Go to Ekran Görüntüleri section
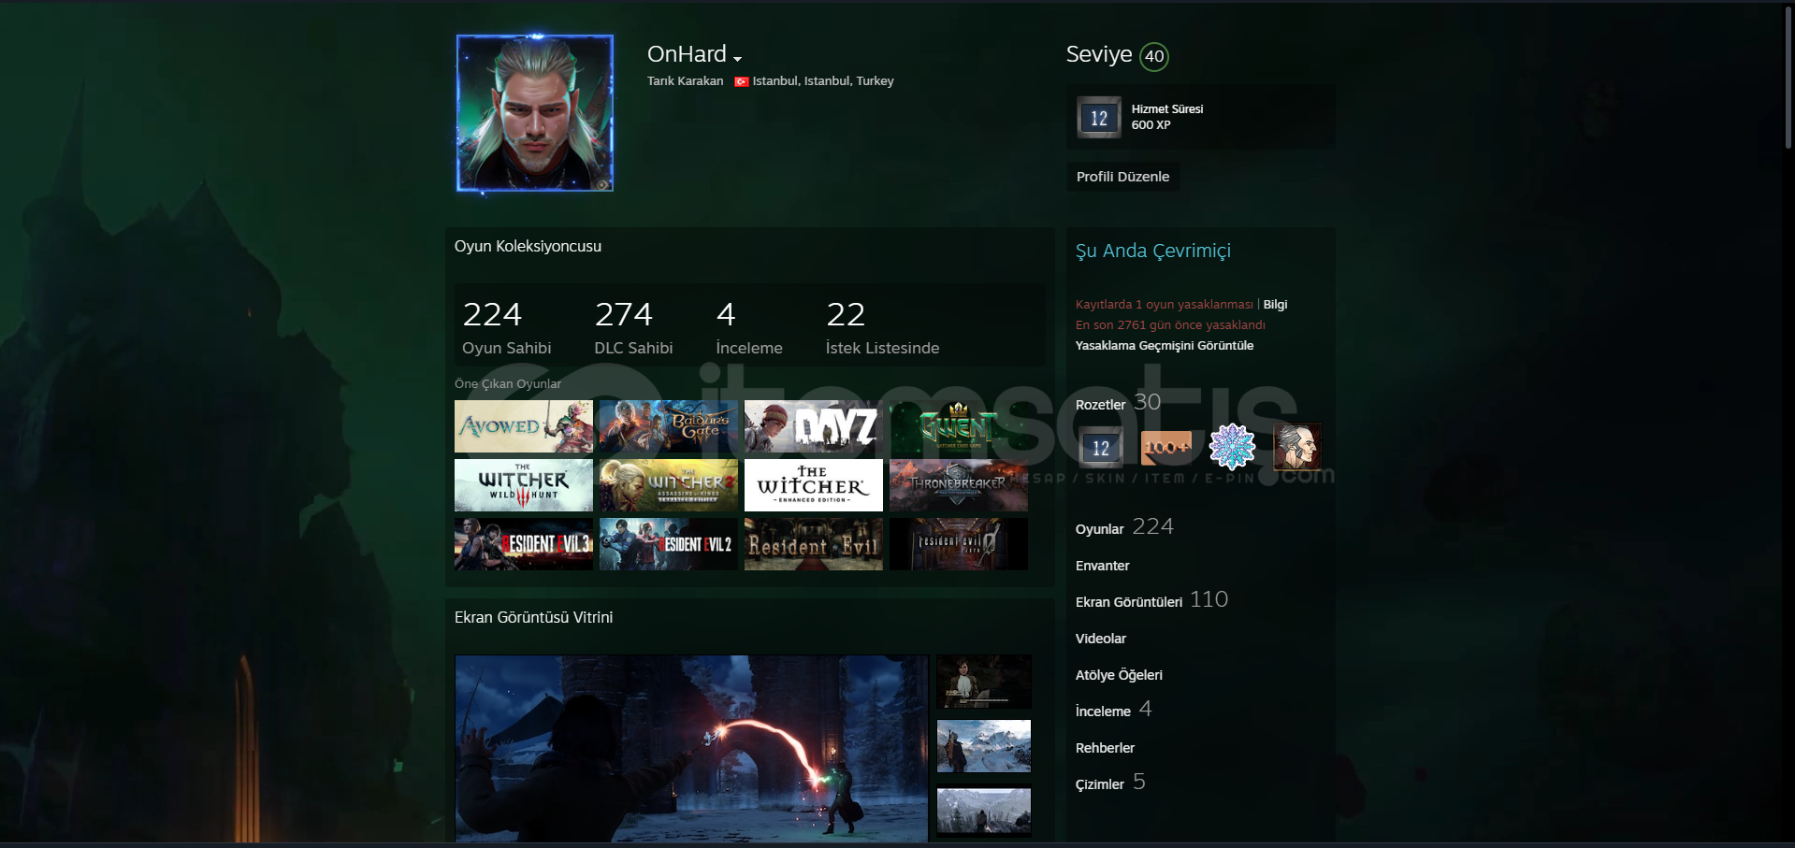 [x=1128, y=602]
